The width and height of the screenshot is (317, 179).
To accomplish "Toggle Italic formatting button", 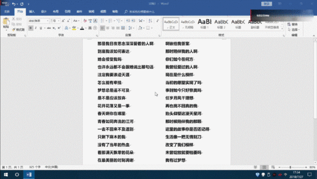I will pyautogui.click(x=36, y=28).
